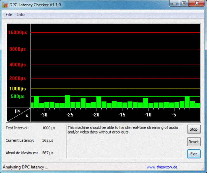Select the red 8000µs axis label
The height and width of the screenshot is (173, 207).
tap(18, 49)
